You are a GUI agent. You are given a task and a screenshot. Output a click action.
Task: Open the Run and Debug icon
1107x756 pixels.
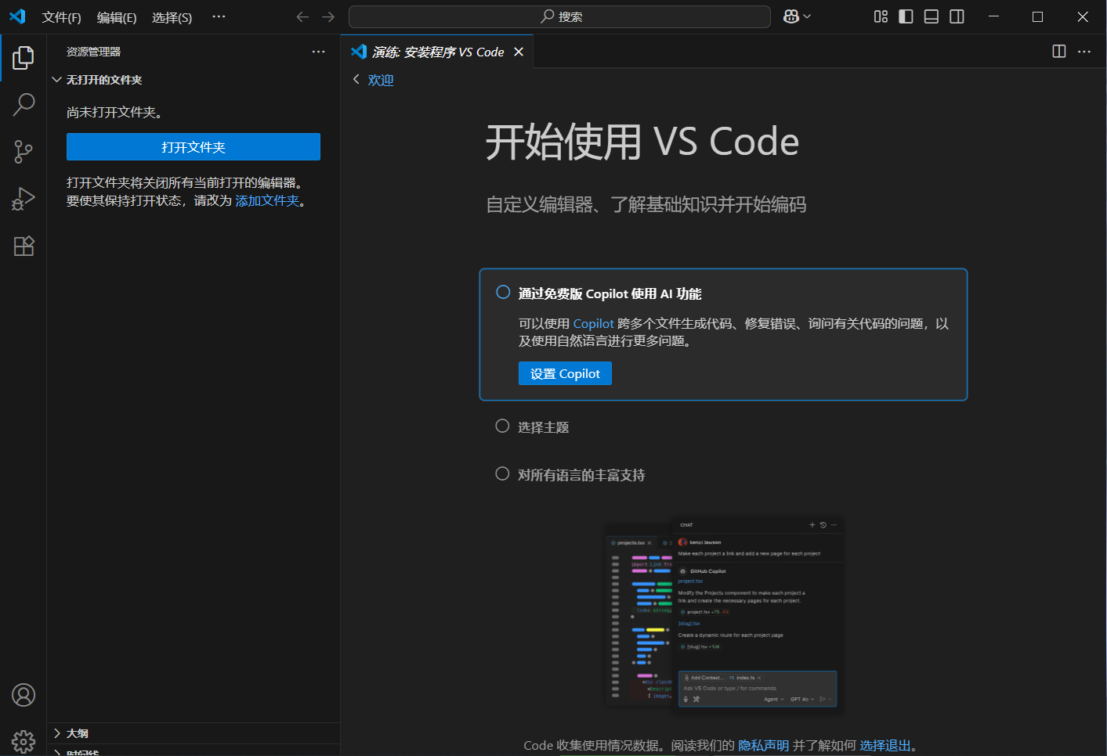[23, 199]
